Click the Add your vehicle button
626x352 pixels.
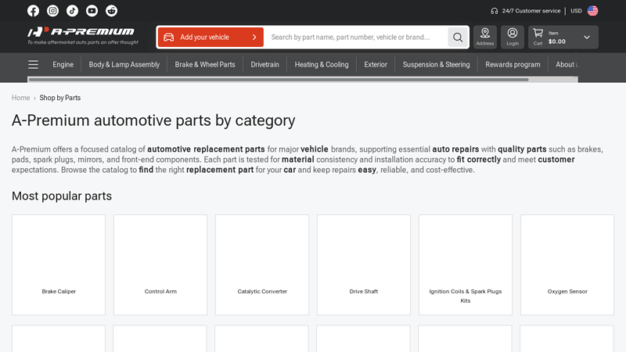(x=210, y=37)
